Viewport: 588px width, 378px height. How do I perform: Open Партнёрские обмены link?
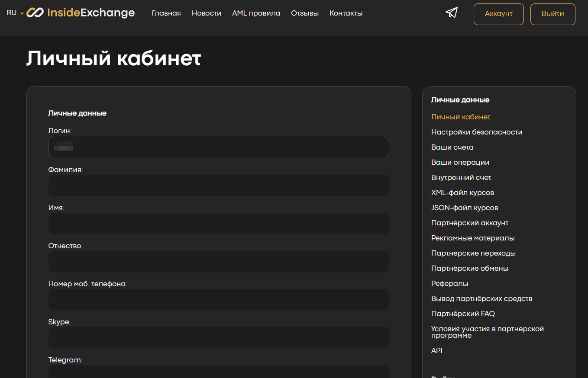[x=470, y=269]
